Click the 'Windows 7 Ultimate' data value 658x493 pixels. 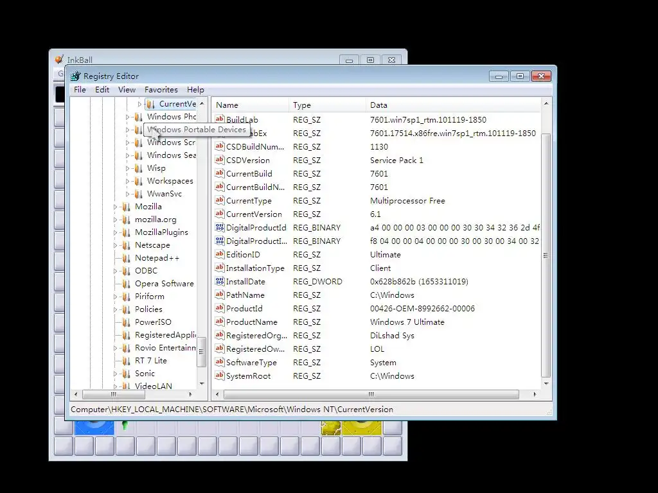[x=407, y=322]
